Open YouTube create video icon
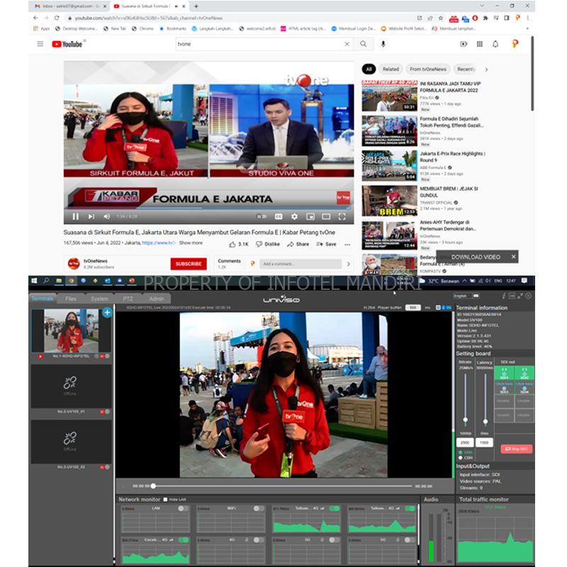 [464, 44]
